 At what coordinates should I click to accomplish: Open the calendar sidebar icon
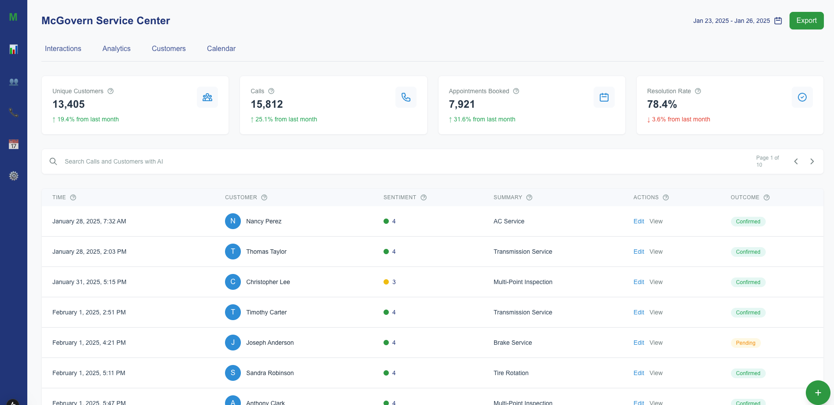click(14, 144)
